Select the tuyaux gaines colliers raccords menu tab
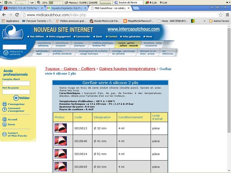231x173 pixels. pyautogui.click(x=128, y=44)
